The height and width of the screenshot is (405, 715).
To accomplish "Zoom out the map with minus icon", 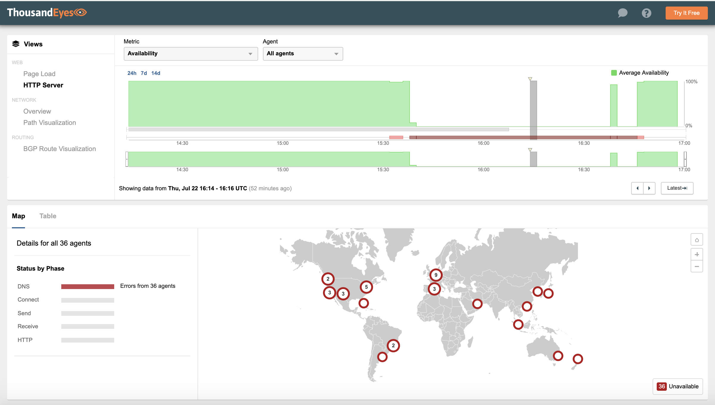I will point(697,266).
